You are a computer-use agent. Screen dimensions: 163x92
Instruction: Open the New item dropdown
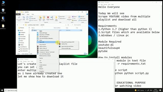pos(62,17)
